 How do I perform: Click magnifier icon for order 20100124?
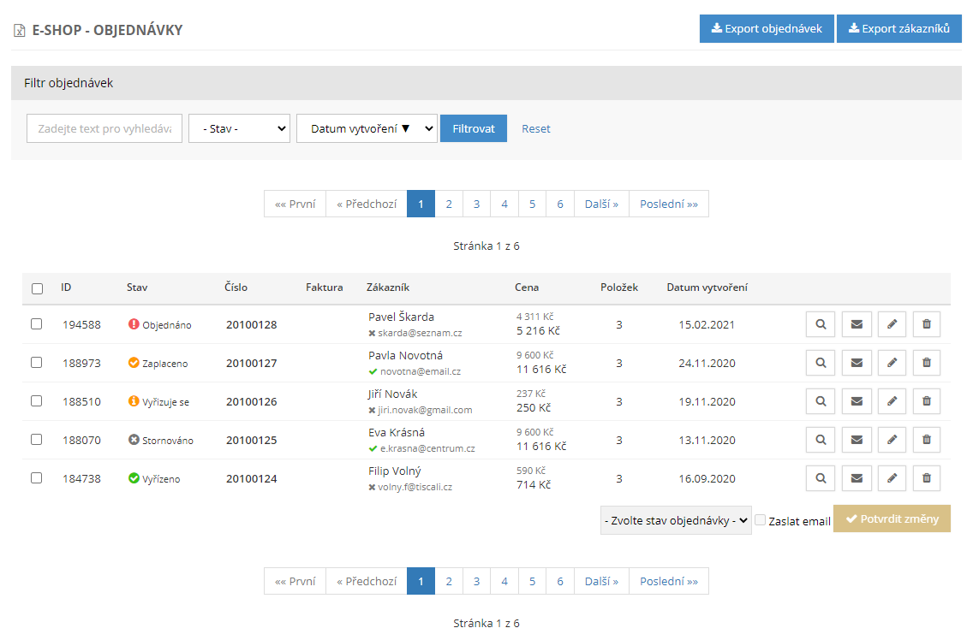tap(821, 478)
